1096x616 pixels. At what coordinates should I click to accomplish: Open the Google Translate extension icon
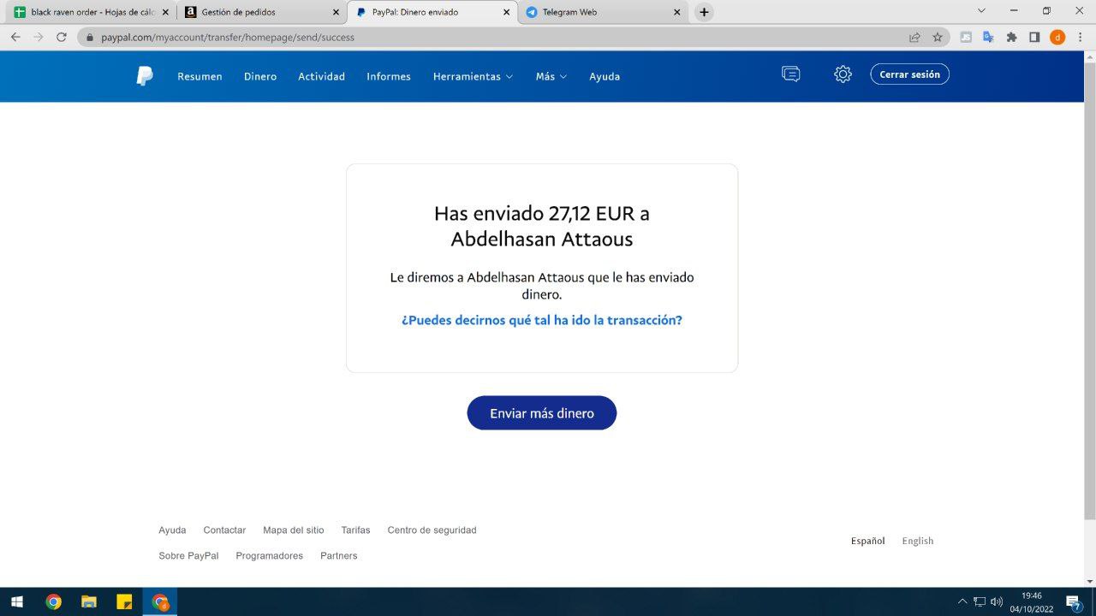point(988,37)
